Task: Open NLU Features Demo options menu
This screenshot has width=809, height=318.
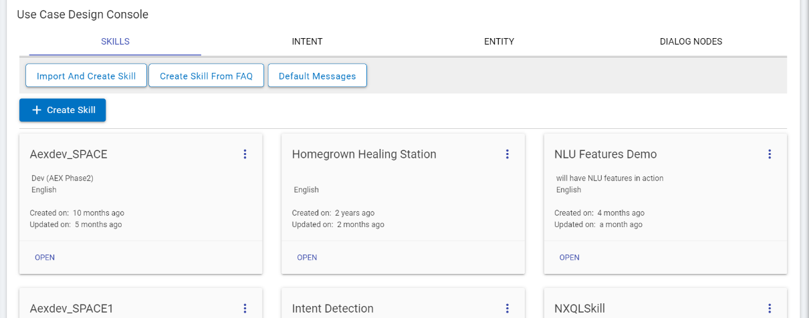Action: coord(770,154)
